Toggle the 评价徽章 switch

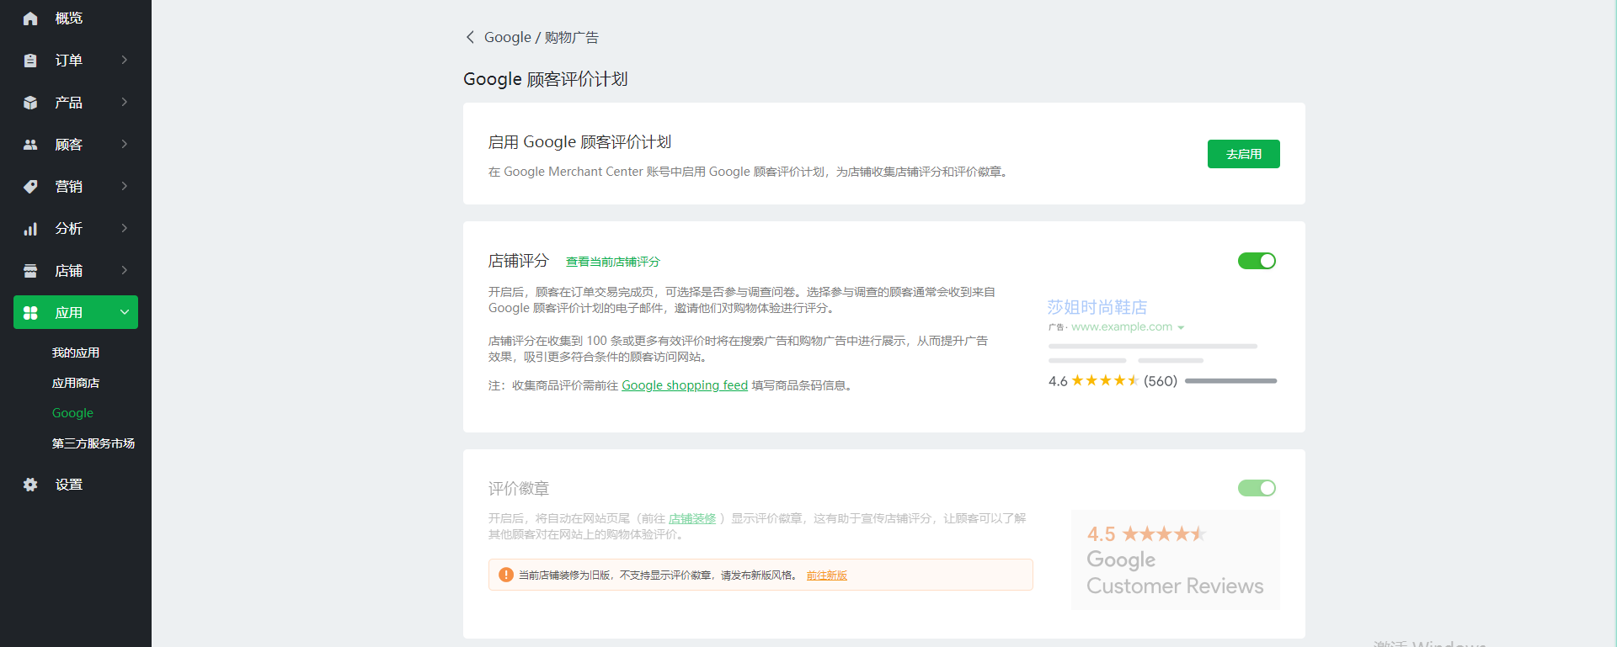[x=1257, y=488]
